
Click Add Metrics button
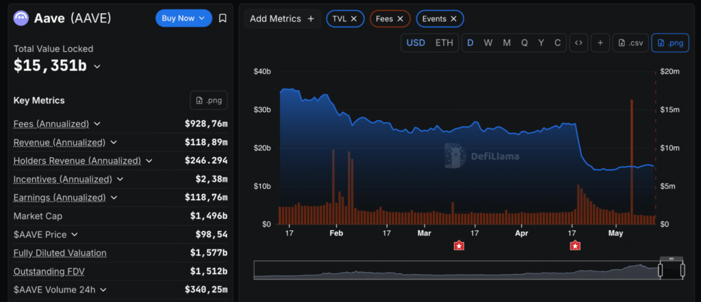(282, 18)
